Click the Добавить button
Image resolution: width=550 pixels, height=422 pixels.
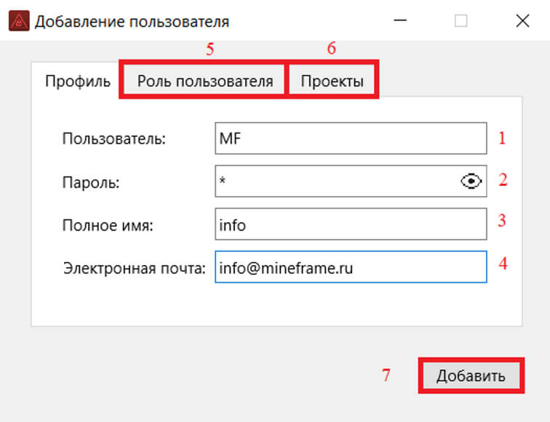click(x=471, y=376)
